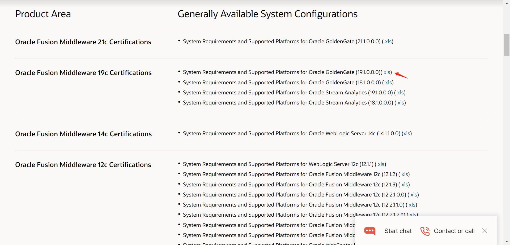Open xls for GoldenGate 21.1.0.0.0
Screen dimensions: 510x245
388,42
